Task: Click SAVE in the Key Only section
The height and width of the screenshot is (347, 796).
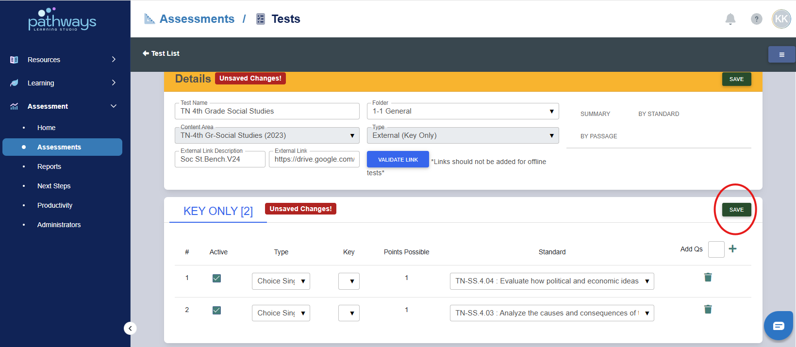Action: tap(736, 210)
